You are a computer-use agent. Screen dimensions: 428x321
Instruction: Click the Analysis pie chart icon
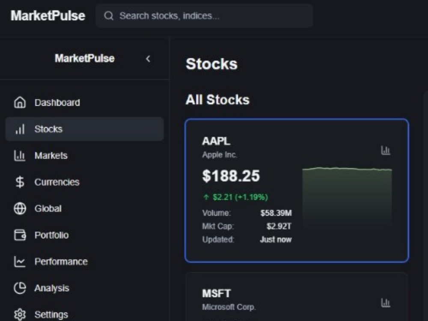pos(20,288)
